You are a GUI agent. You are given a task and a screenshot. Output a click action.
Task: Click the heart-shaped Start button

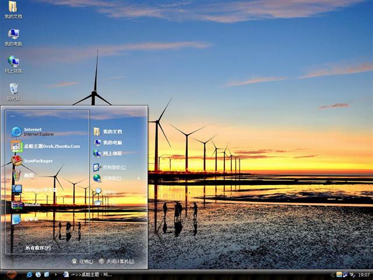tap(11, 274)
